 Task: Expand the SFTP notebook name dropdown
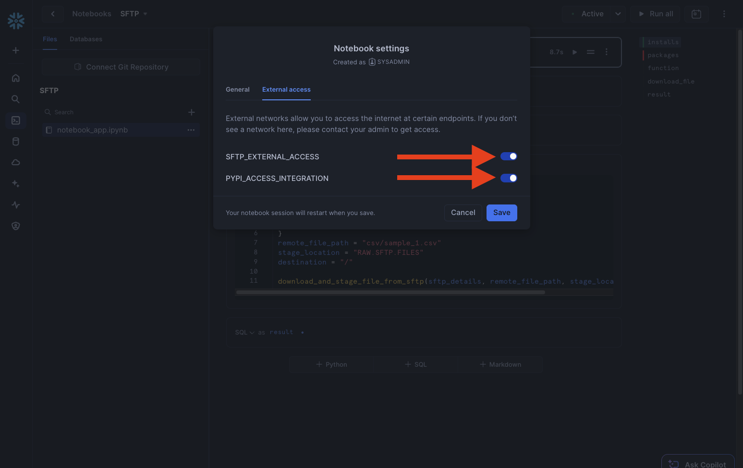pyautogui.click(x=145, y=14)
